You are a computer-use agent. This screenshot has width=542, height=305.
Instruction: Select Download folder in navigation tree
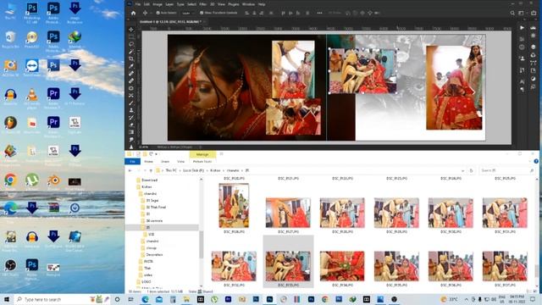pos(149,180)
